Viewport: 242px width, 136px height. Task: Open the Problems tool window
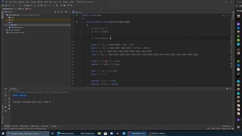[25, 126]
